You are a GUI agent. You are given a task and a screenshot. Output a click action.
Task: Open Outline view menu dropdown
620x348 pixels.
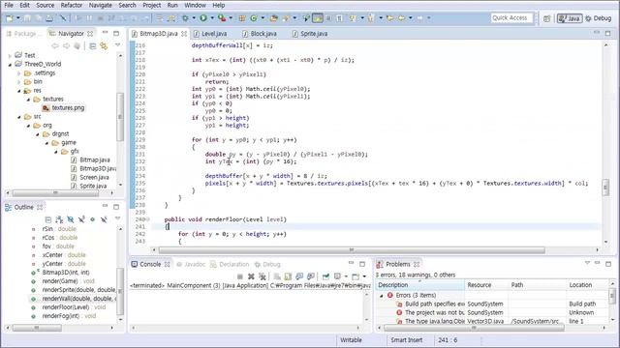(x=117, y=218)
